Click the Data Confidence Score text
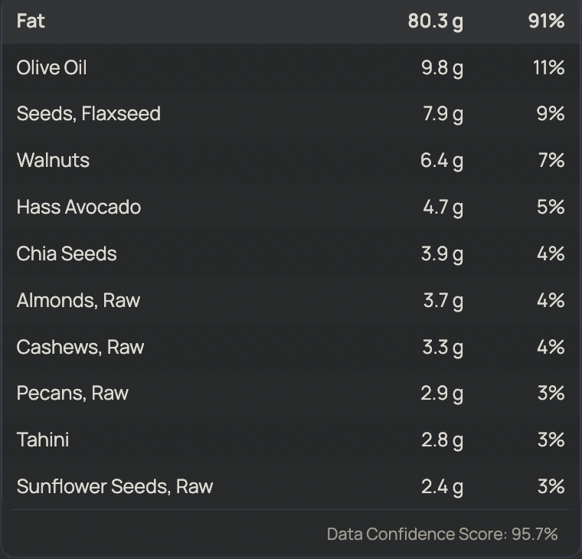This screenshot has width=582, height=559. coord(442,534)
